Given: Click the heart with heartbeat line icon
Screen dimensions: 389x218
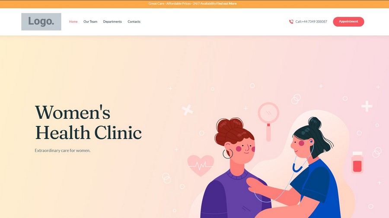Looking at the screenshot, I should pos(201,165).
